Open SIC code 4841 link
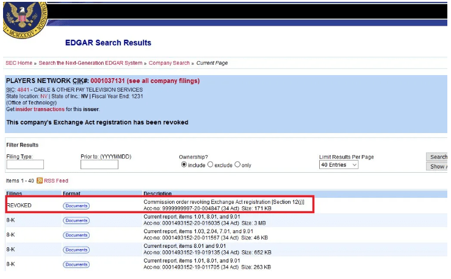Screen dimensions: 451x279 click(23, 90)
